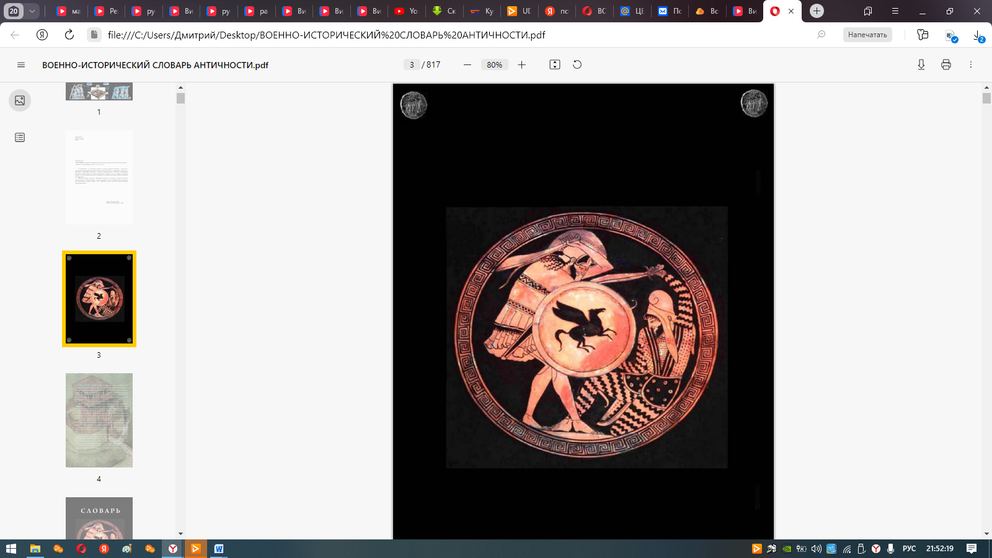Open File Explorer from taskbar
Viewport: 992px width, 558px height.
[35, 549]
